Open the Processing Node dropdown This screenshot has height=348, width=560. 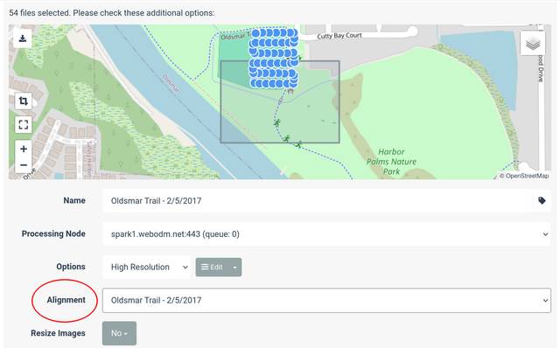coord(326,234)
